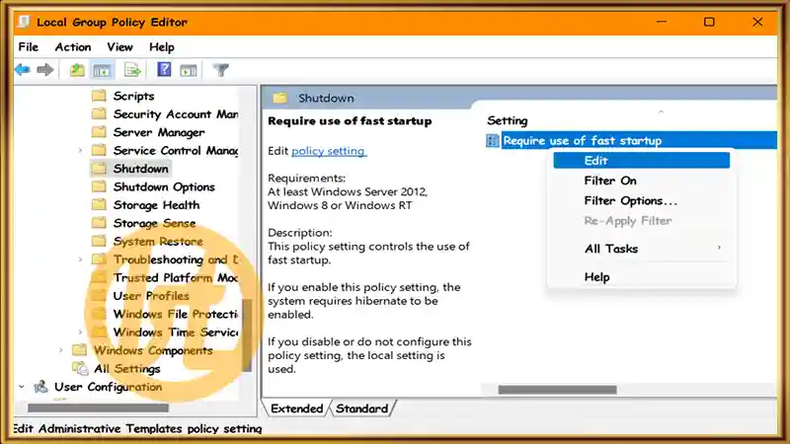This screenshot has width=790, height=444.
Task: Maximize the Local Group Policy Editor window
Action: [709, 22]
